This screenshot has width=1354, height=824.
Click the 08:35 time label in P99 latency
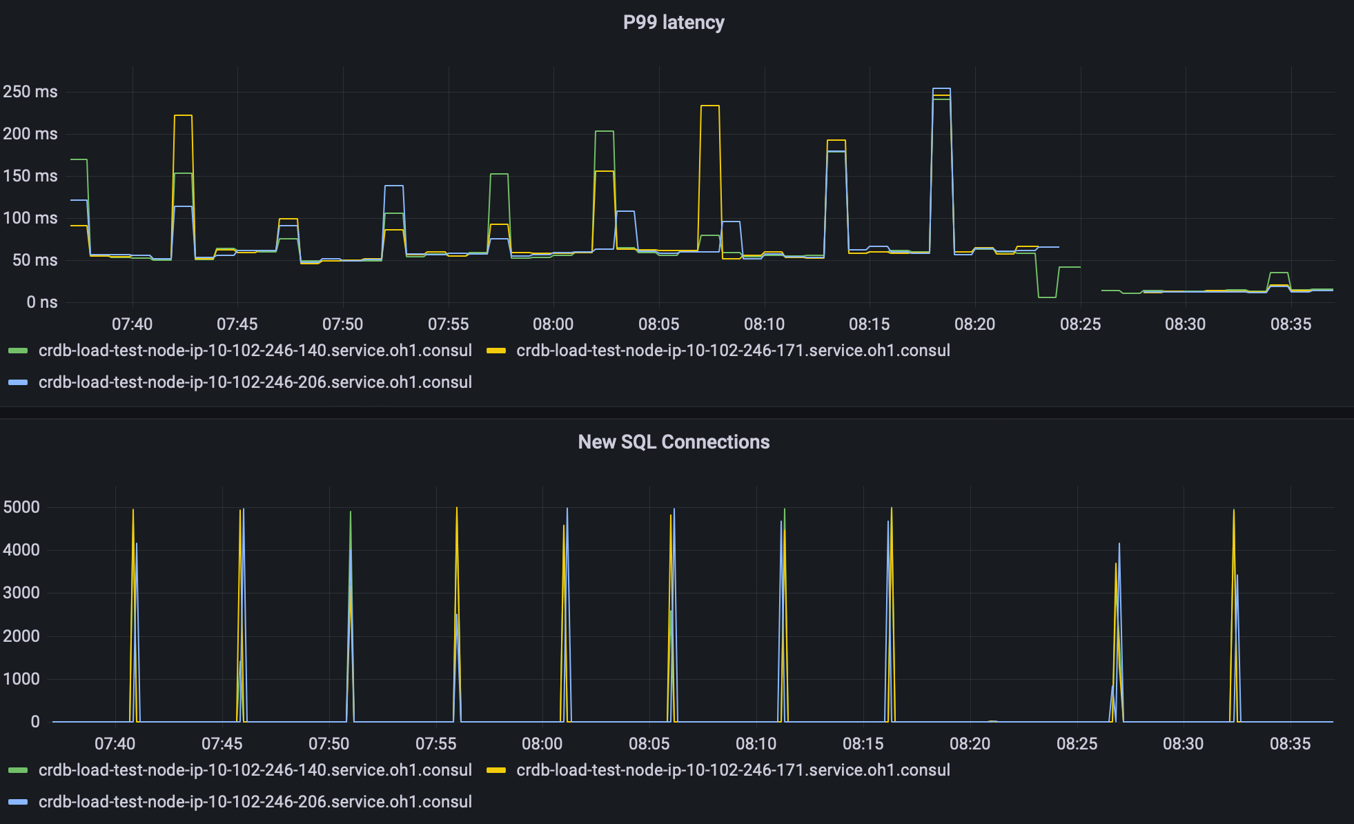click(x=1291, y=324)
